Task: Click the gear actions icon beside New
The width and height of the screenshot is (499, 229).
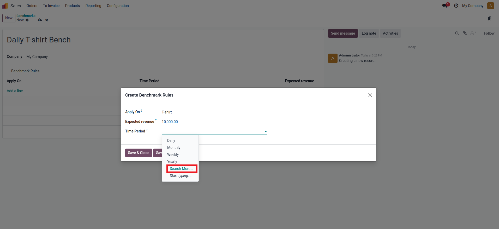Action: click(x=27, y=20)
